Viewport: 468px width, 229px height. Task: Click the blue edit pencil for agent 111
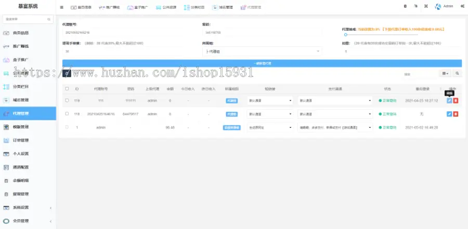(x=449, y=100)
